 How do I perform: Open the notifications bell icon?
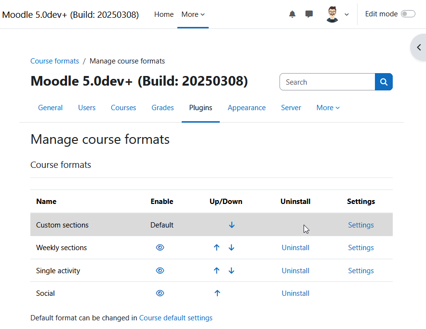click(x=292, y=14)
